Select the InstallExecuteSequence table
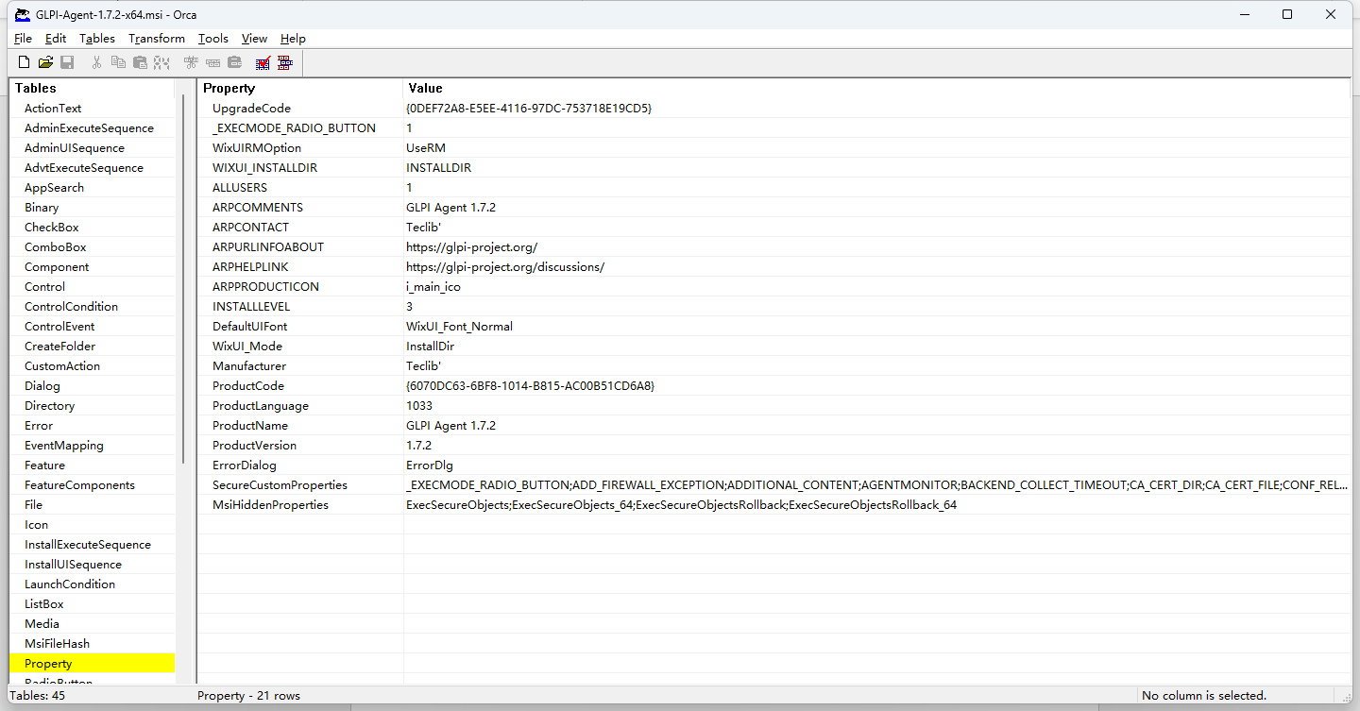 tap(88, 545)
